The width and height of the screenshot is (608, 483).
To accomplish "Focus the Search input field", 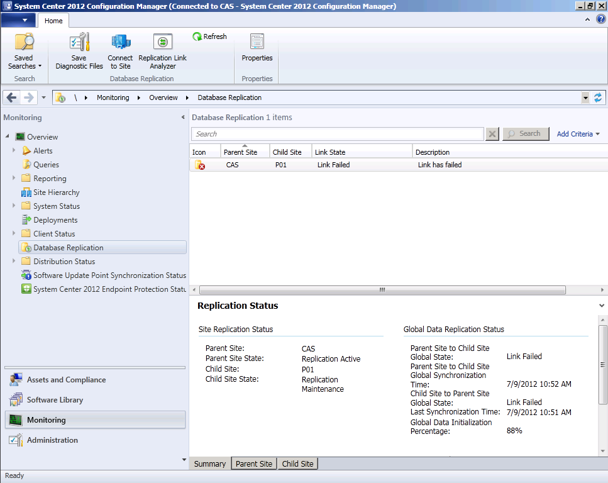I will (x=338, y=134).
